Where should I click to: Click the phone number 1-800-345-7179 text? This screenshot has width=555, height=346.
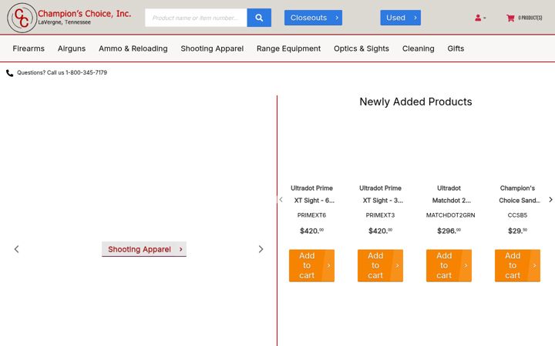click(x=86, y=72)
